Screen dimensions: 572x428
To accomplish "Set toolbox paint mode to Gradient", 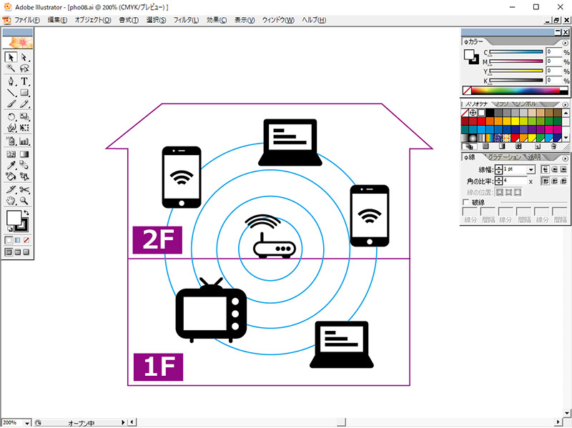I will point(17,240).
